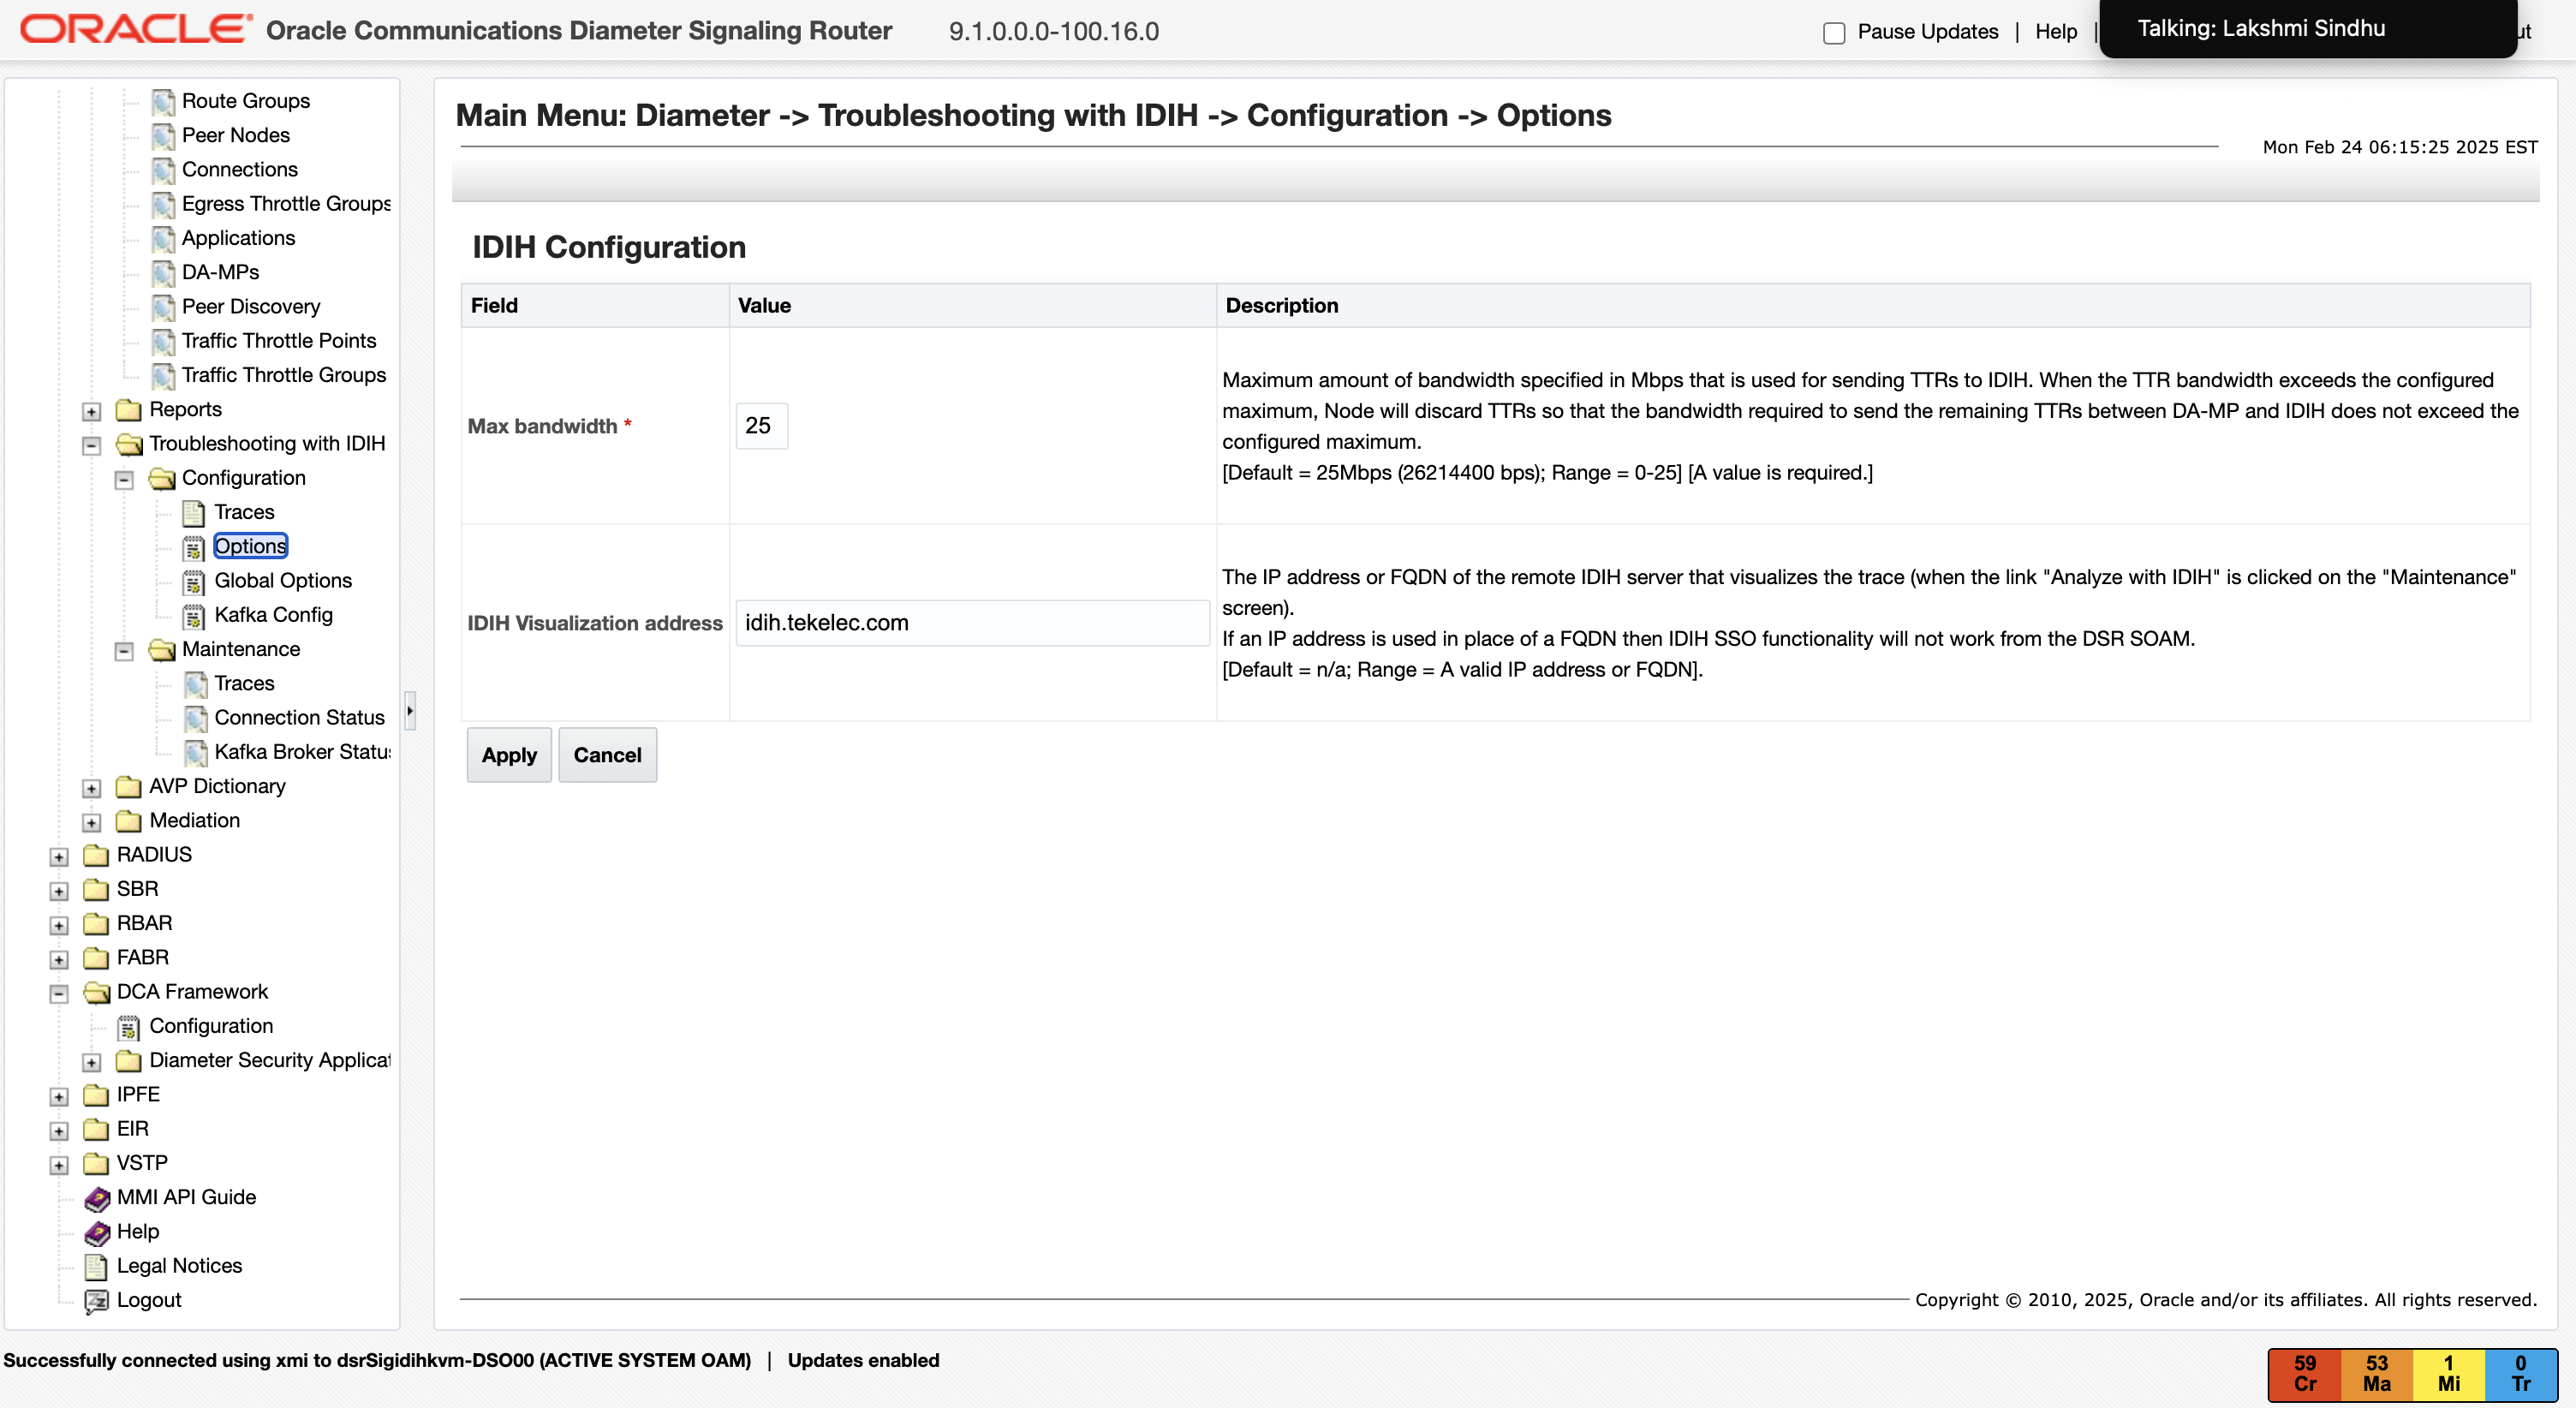Open Traffic Throttle Points menu item
This screenshot has height=1408, width=2576.
pyautogui.click(x=279, y=341)
